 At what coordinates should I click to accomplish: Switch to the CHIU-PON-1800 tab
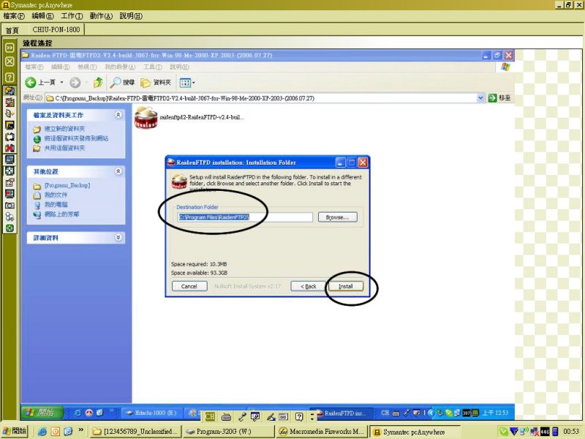point(56,29)
